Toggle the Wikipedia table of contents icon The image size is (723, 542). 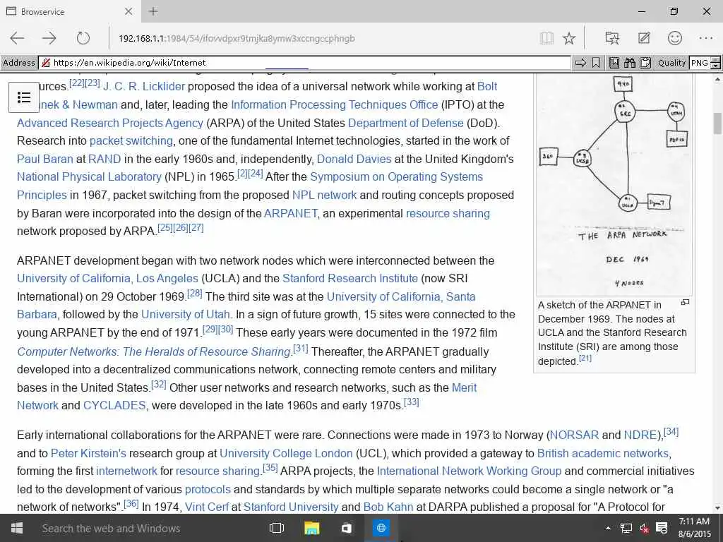click(24, 97)
